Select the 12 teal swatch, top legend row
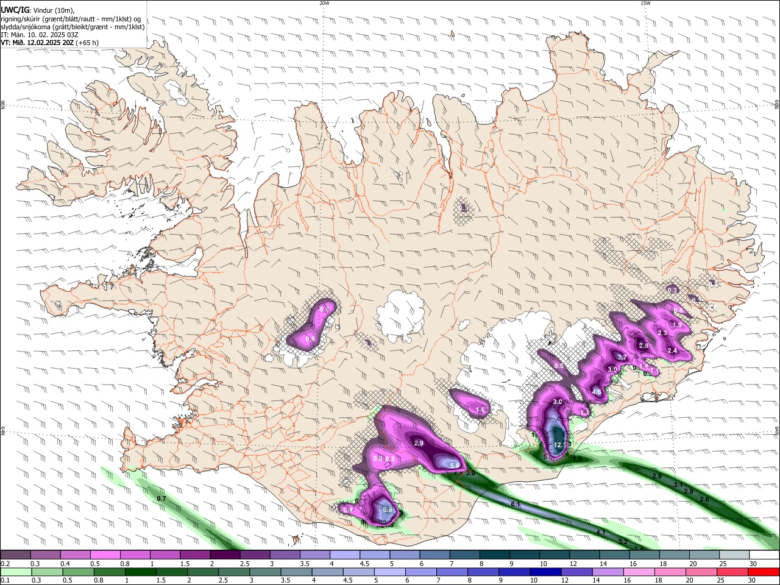 point(584,555)
